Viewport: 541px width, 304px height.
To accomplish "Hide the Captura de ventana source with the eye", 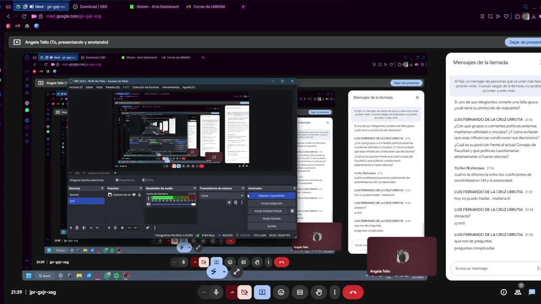I will tap(134, 195).
